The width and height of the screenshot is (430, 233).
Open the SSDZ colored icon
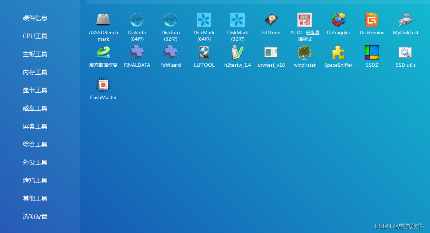pos(372,52)
